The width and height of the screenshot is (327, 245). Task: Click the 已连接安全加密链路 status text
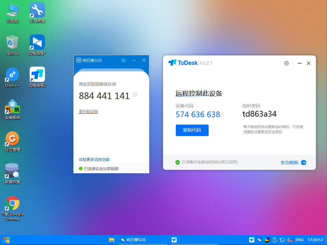point(101,169)
